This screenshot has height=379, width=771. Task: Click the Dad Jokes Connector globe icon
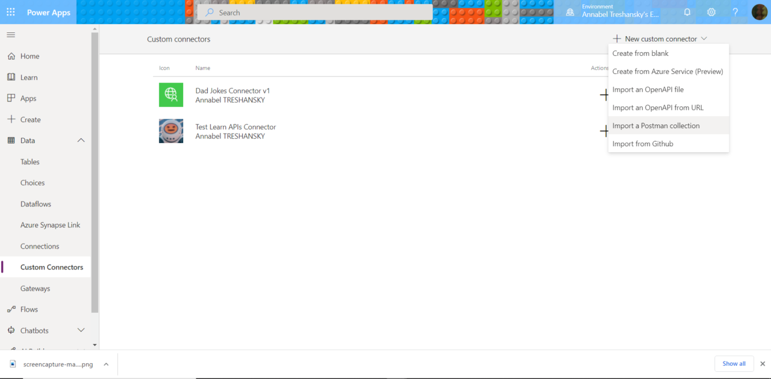(171, 95)
